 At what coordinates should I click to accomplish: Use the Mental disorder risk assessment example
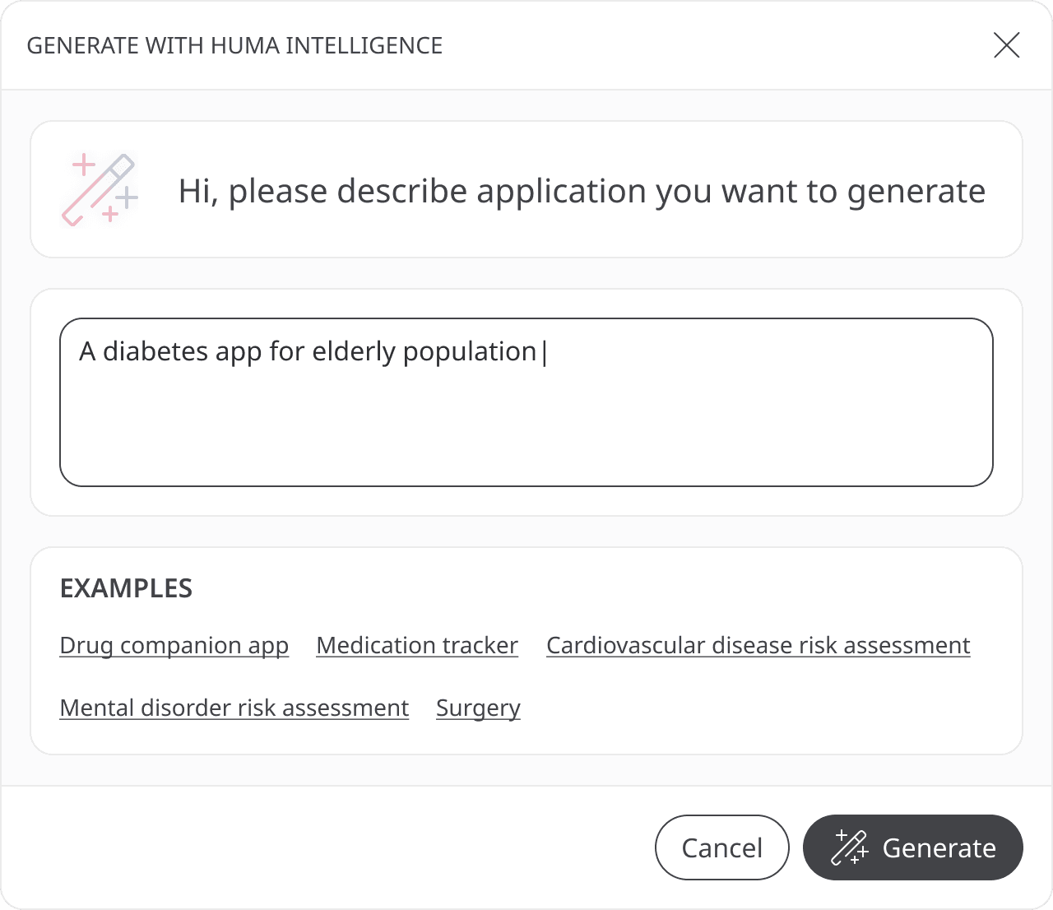(x=234, y=708)
